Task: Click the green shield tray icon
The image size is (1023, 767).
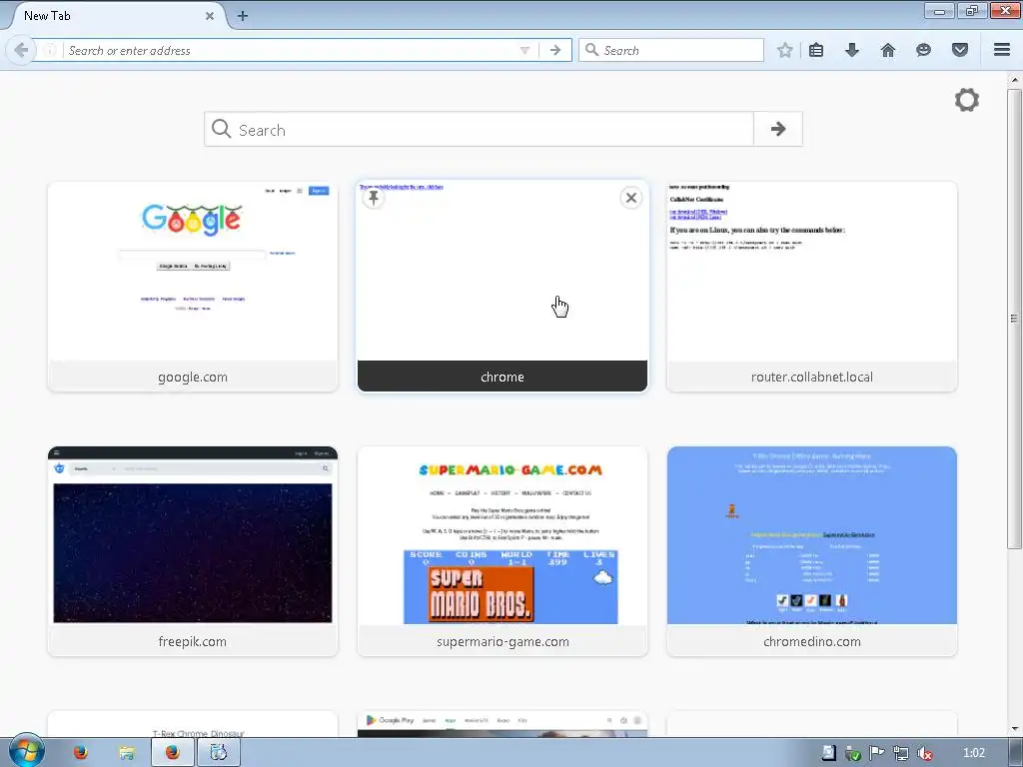Action: [x=853, y=753]
